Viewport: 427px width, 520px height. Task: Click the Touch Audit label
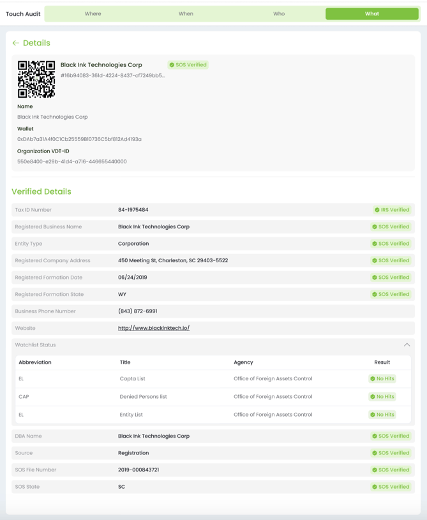click(x=23, y=14)
